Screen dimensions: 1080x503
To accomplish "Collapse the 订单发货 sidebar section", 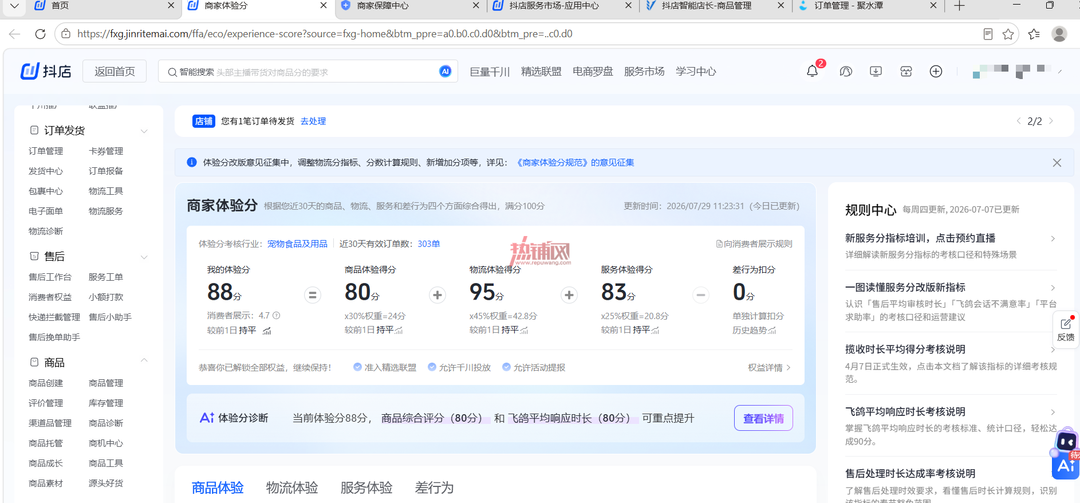I will click(x=144, y=131).
